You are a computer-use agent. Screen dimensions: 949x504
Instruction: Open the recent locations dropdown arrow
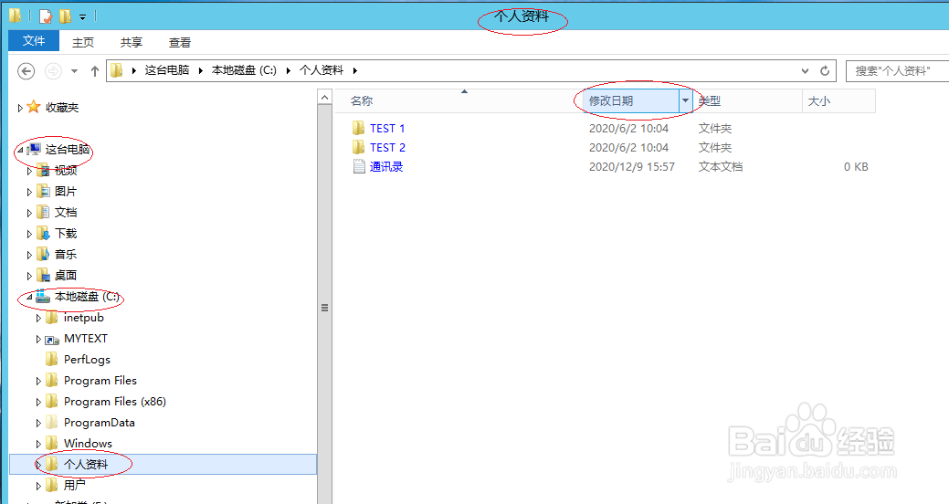tap(75, 71)
